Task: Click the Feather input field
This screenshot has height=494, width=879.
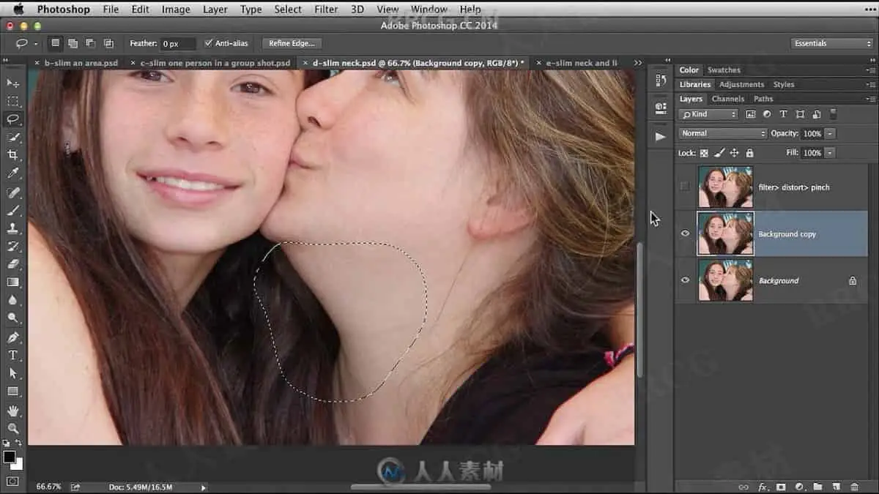Action: (x=178, y=44)
